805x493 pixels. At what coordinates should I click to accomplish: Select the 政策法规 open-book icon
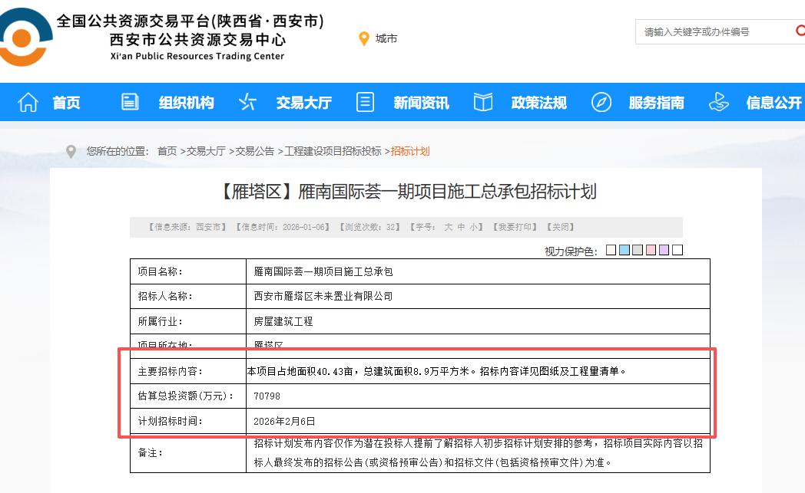[482, 101]
